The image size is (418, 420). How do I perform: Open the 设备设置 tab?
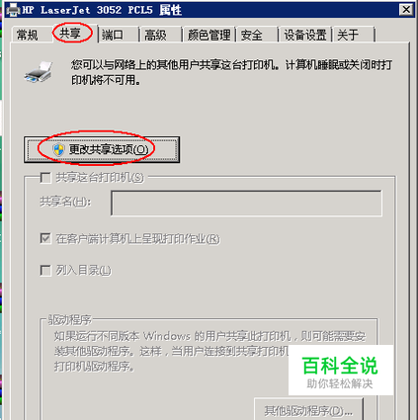(305, 35)
